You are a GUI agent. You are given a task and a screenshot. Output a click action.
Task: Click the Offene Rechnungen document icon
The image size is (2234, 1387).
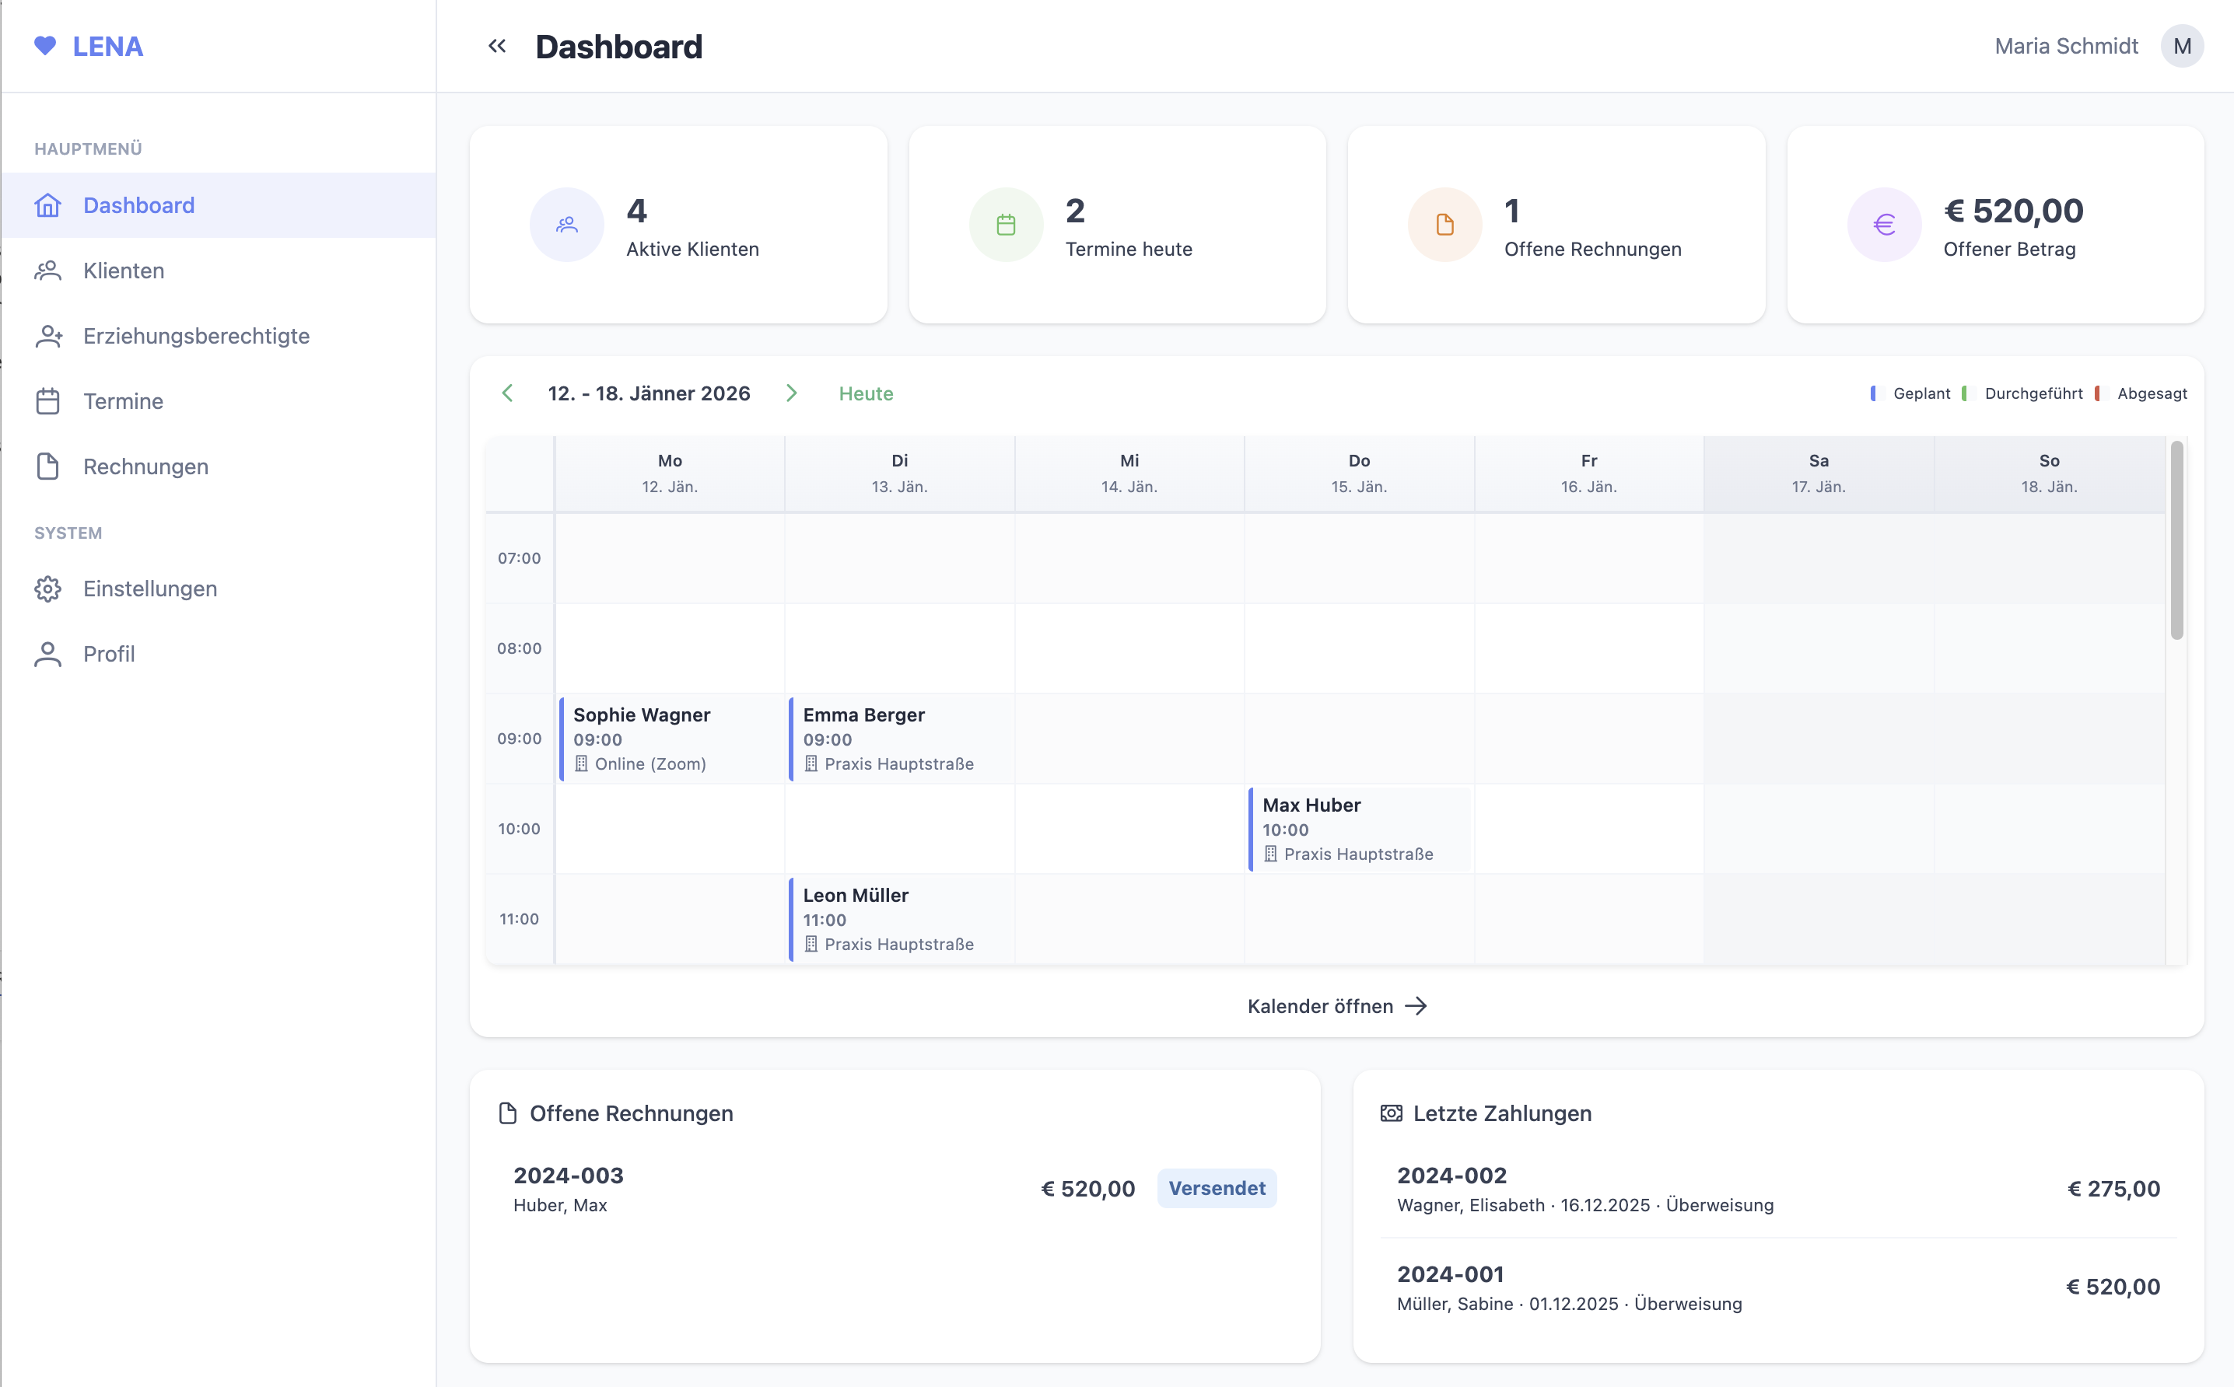pyautogui.click(x=1444, y=225)
